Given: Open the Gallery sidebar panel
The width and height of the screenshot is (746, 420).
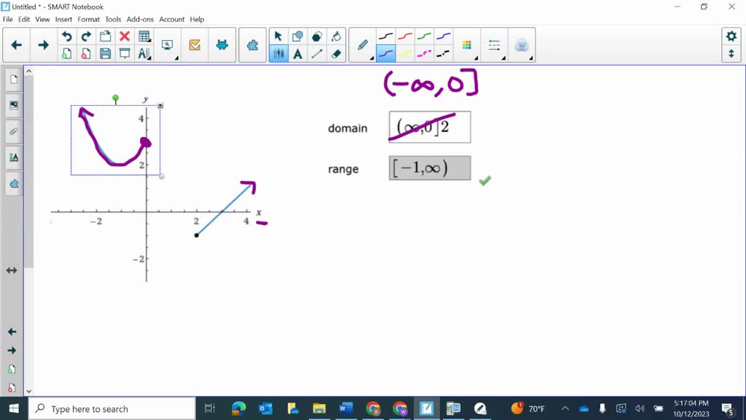Looking at the screenshot, I should click(12, 104).
